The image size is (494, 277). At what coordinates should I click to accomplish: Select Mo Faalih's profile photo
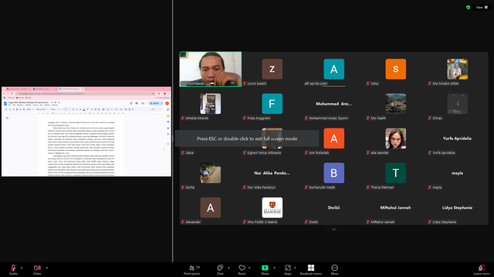(x=396, y=104)
